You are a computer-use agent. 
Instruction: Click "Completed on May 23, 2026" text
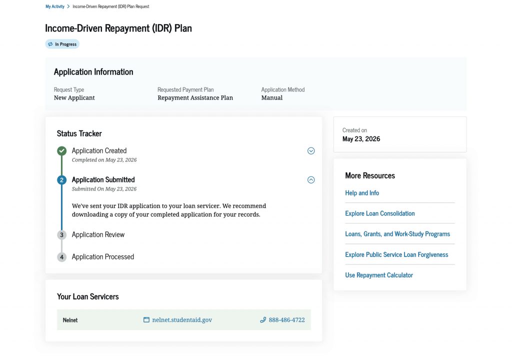(104, 160)
